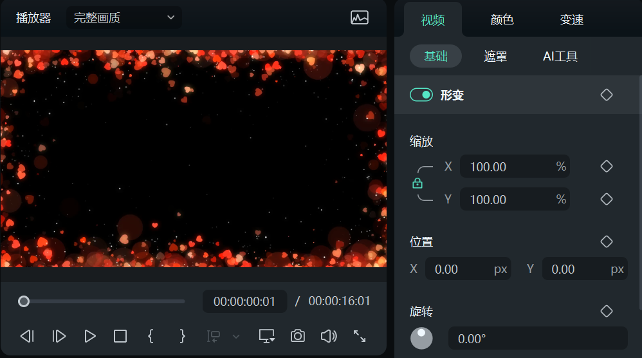Play the preview video

click(x=90, y=336)
